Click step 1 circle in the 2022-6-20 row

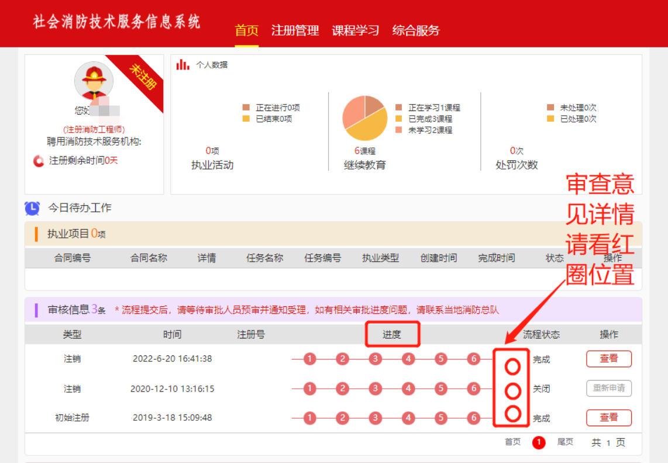tap(309, 359)
